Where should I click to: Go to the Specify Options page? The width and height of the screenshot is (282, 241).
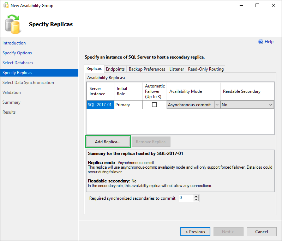[x=17, y=53]
